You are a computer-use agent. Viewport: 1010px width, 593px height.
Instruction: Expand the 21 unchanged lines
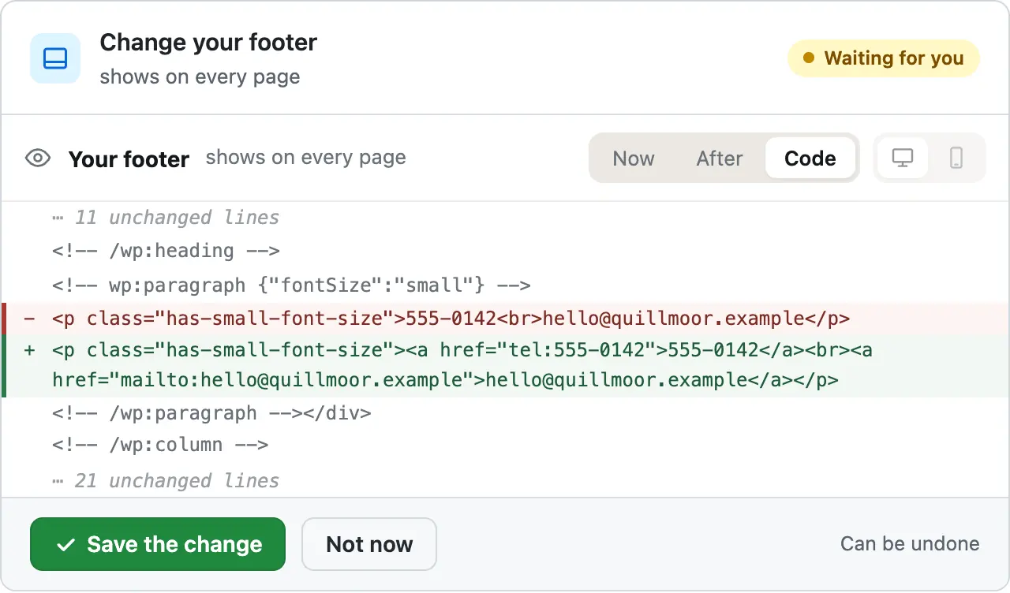pos(166,480)
